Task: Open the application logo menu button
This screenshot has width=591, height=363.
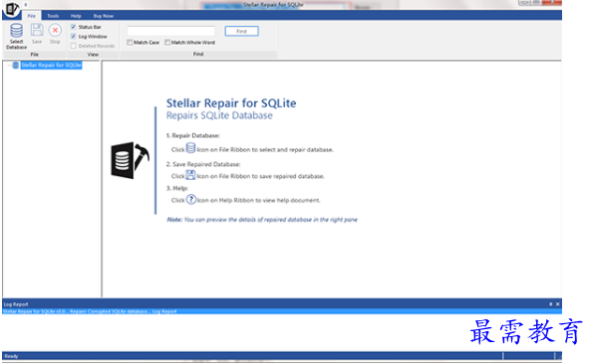Action: coord(12,8)
